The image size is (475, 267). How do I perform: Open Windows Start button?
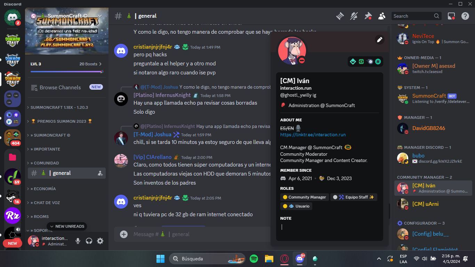[160, 259]
